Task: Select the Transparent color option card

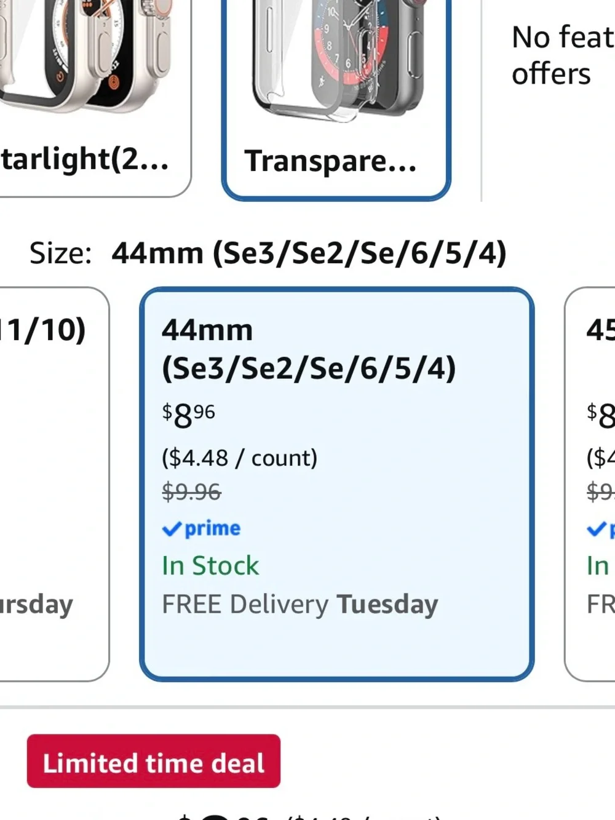Action: (x=336, y=98)
